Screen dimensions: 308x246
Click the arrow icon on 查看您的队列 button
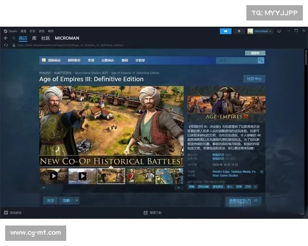point(256,200)
